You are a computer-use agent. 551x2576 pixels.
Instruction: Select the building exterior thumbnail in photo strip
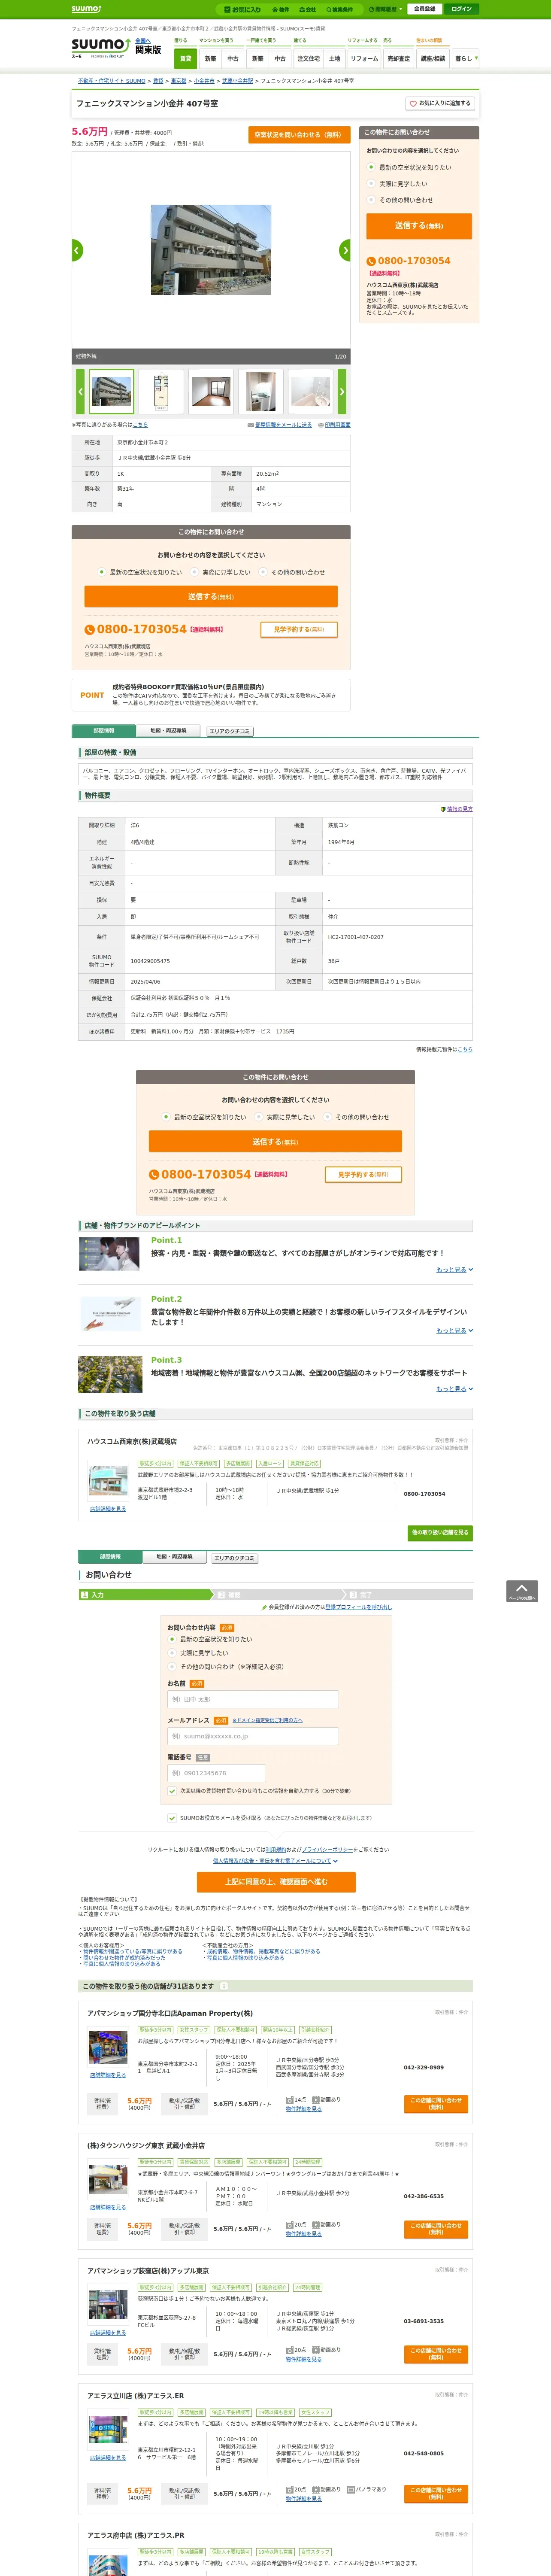111,392
